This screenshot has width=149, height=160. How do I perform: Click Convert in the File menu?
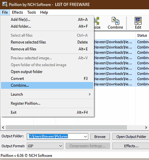(47, 79)
